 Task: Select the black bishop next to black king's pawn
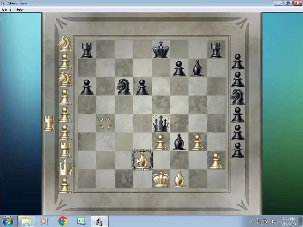(198, 68)
